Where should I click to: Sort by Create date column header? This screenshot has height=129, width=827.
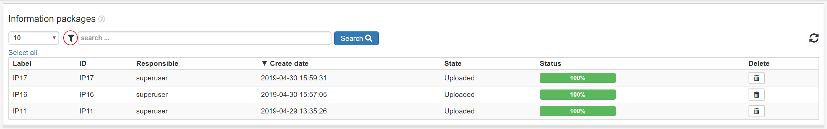pyautogui.click(x=285, y=63)
